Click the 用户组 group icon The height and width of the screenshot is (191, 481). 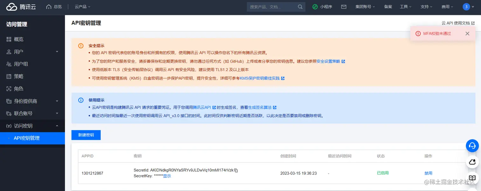click(9, 64)
